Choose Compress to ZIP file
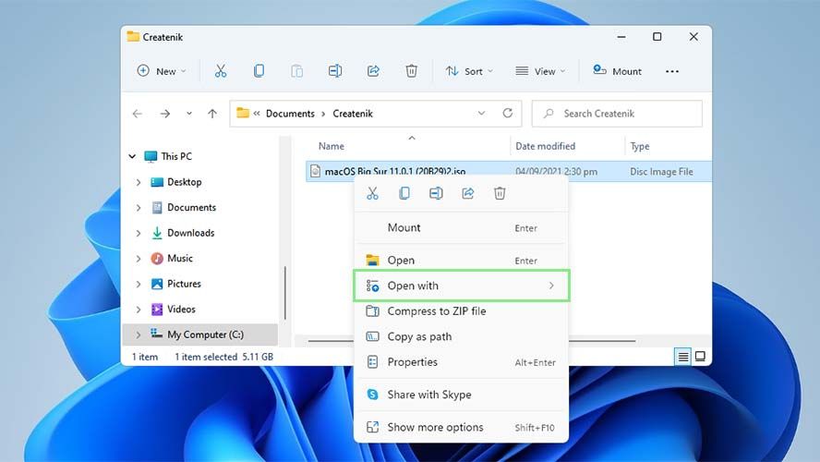Screen dimensions: 820x462 (x=462, y=311)
